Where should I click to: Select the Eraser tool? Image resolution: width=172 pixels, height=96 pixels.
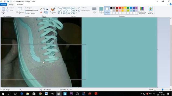tap(41, 12)
